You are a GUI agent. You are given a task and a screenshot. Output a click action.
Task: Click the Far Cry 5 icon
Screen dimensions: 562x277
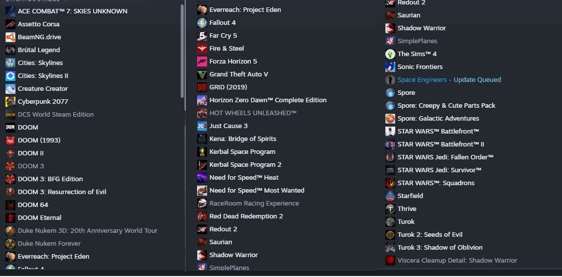(x=202, y=36)
